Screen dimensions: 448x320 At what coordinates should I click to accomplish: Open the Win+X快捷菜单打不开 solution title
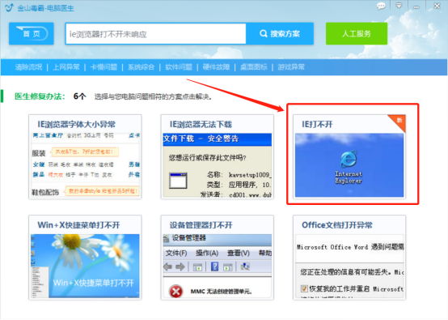78,225
